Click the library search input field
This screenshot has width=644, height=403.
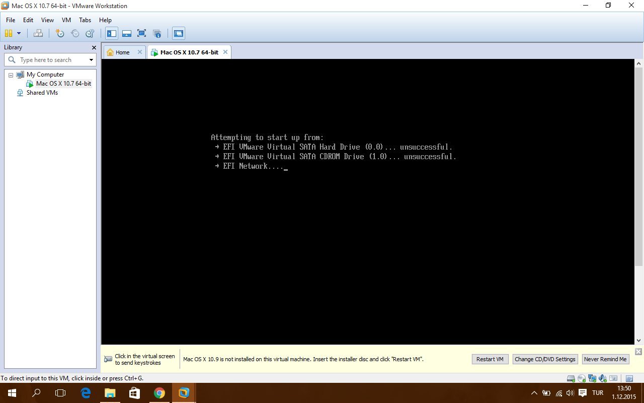[x=51, y=60]
